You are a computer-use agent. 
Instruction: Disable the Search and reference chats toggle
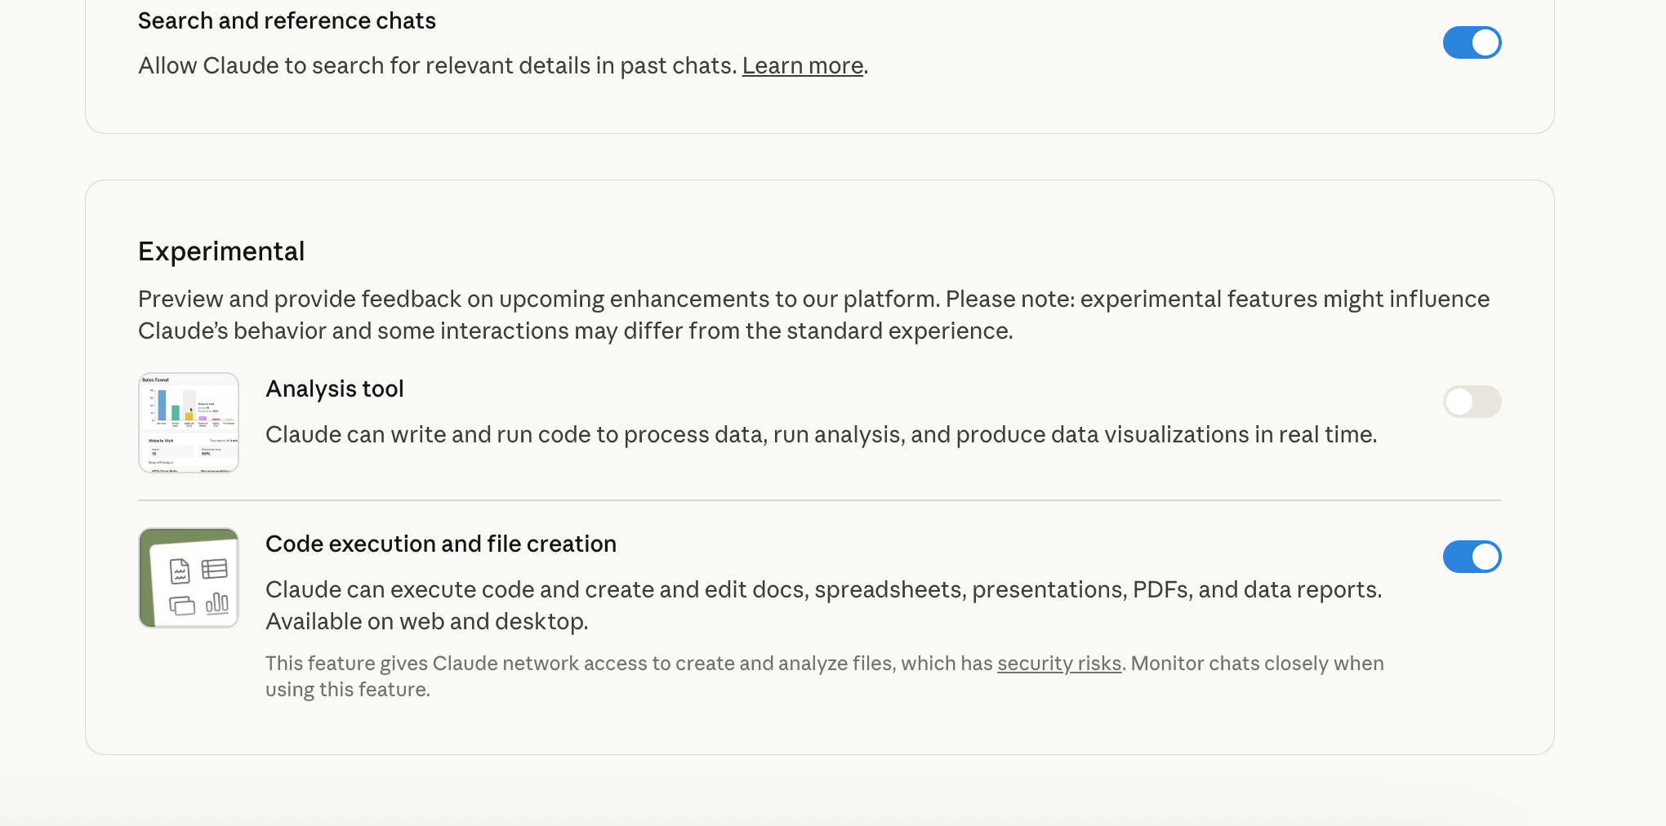coord(1472,42)
